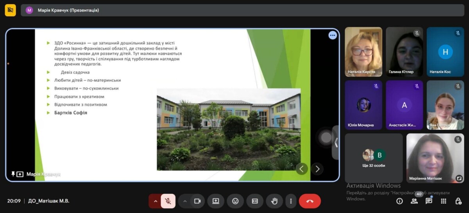Open host controls lock icon
Image resolution: width=469 pixels, height=213 pixels.
click(458, 201)
